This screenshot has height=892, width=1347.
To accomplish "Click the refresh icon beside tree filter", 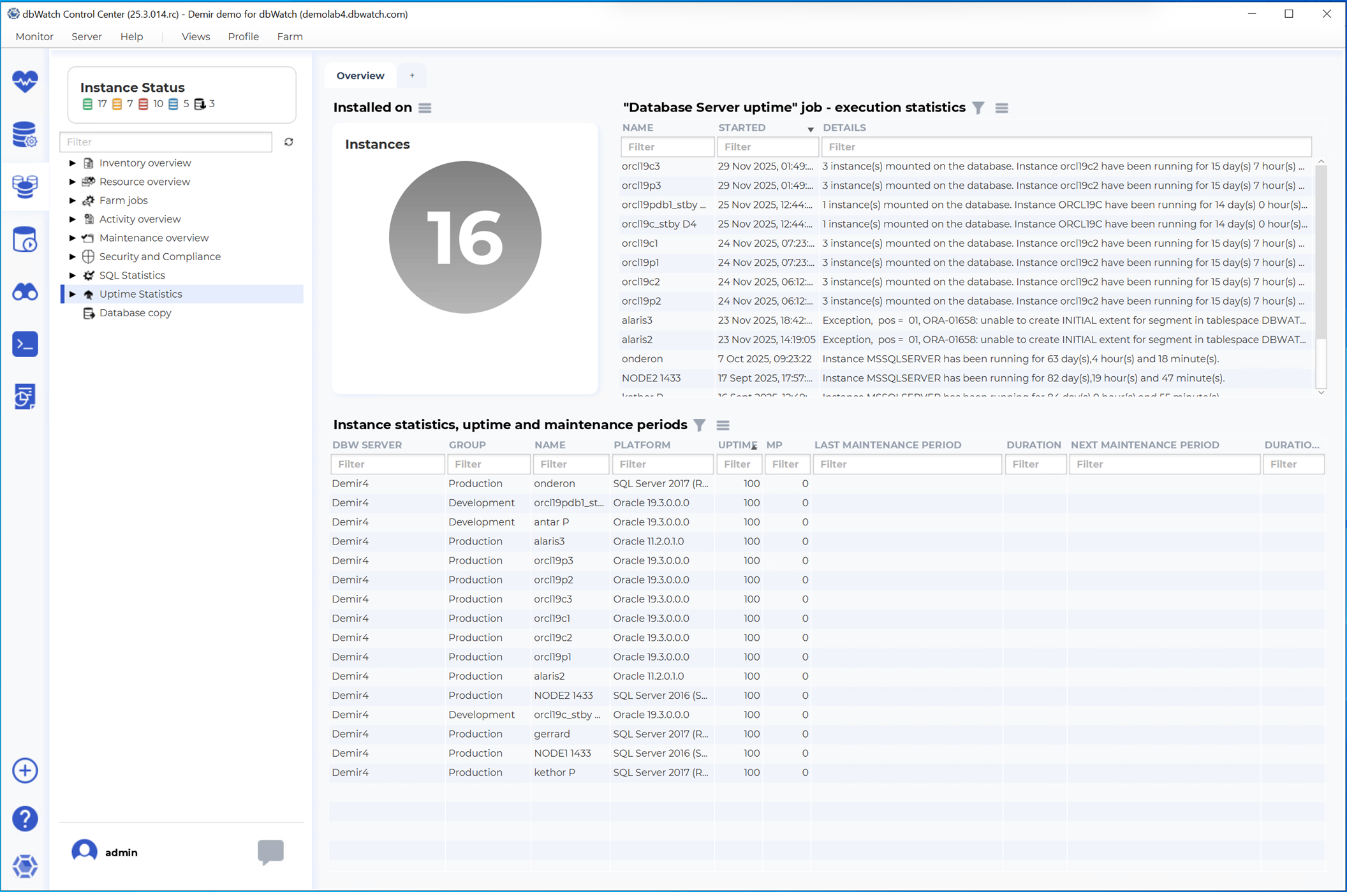I will coord(289,142).
